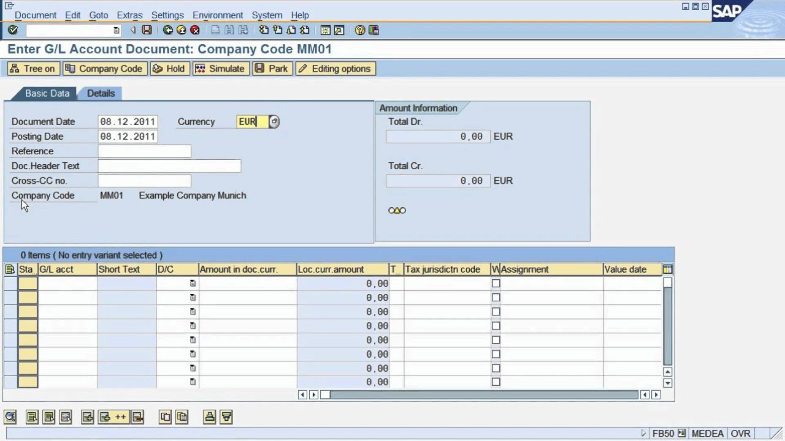Click the item detail magnifier icon below the table
Image resolution: width=785 pixels, height=441 pixels.
coord(10,417)
